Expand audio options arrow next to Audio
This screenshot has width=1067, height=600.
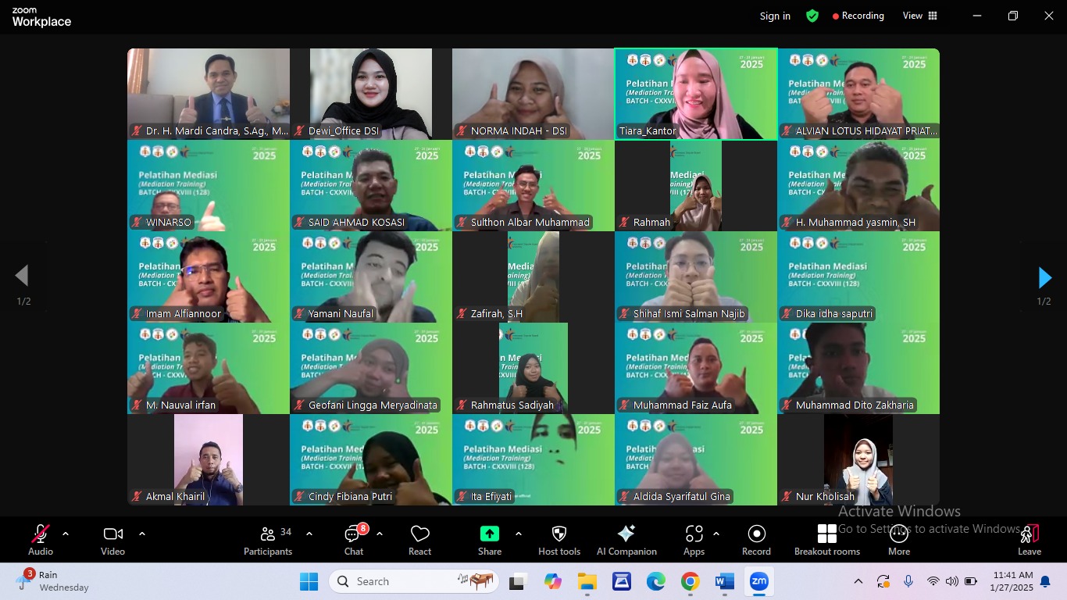[x=66, y=534]
